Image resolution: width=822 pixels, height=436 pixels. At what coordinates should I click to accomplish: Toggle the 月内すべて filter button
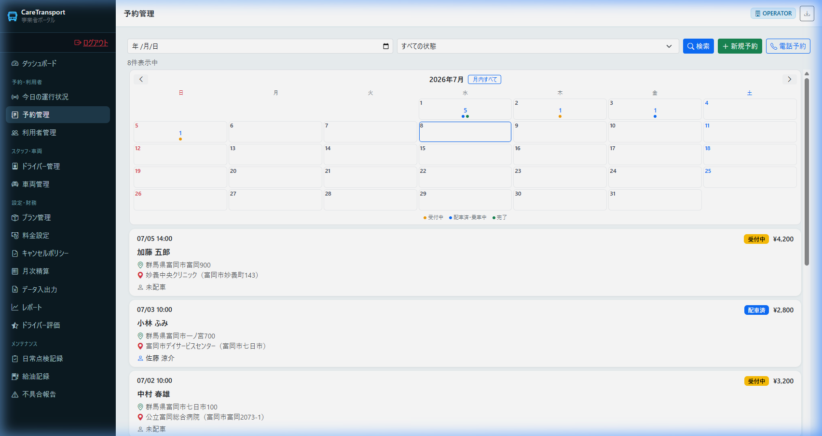click(x=484, y=80)
